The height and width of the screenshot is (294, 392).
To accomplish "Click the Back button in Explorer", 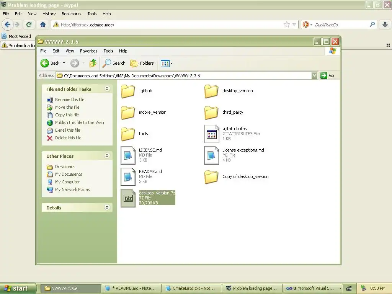I will pos(50,63).
